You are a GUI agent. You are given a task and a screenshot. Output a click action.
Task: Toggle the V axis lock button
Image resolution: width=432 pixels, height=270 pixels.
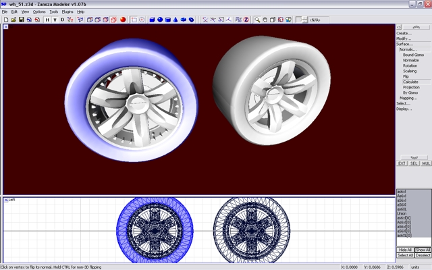55,20
